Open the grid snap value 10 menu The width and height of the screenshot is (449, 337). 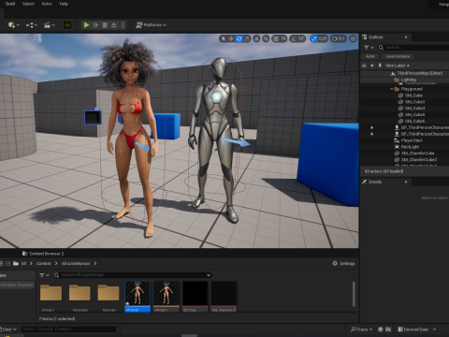tap(283, 38)
